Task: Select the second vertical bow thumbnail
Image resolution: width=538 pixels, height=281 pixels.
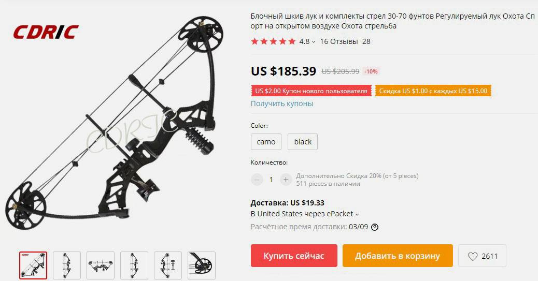Action: 66,265
